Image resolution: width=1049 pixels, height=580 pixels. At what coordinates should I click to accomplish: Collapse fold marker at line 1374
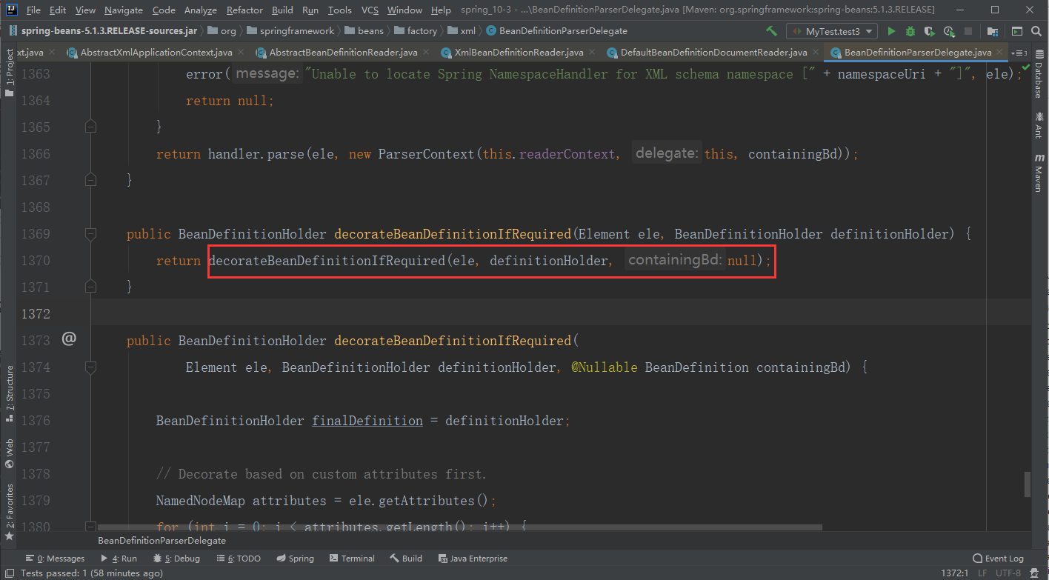[x=90, y=367]
